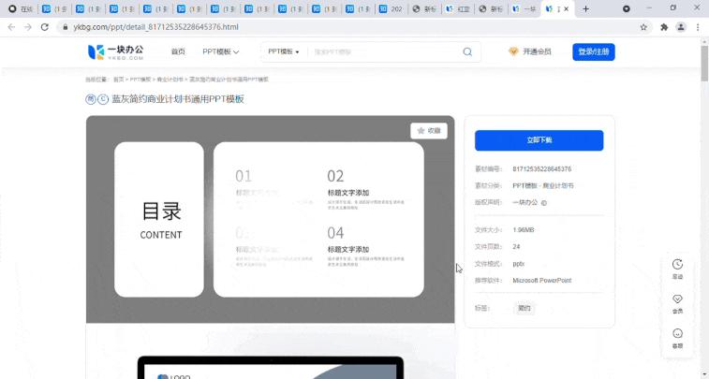Click the search magnifier icon
This screenshot has height=379, width=709.
tap(467, 52)
